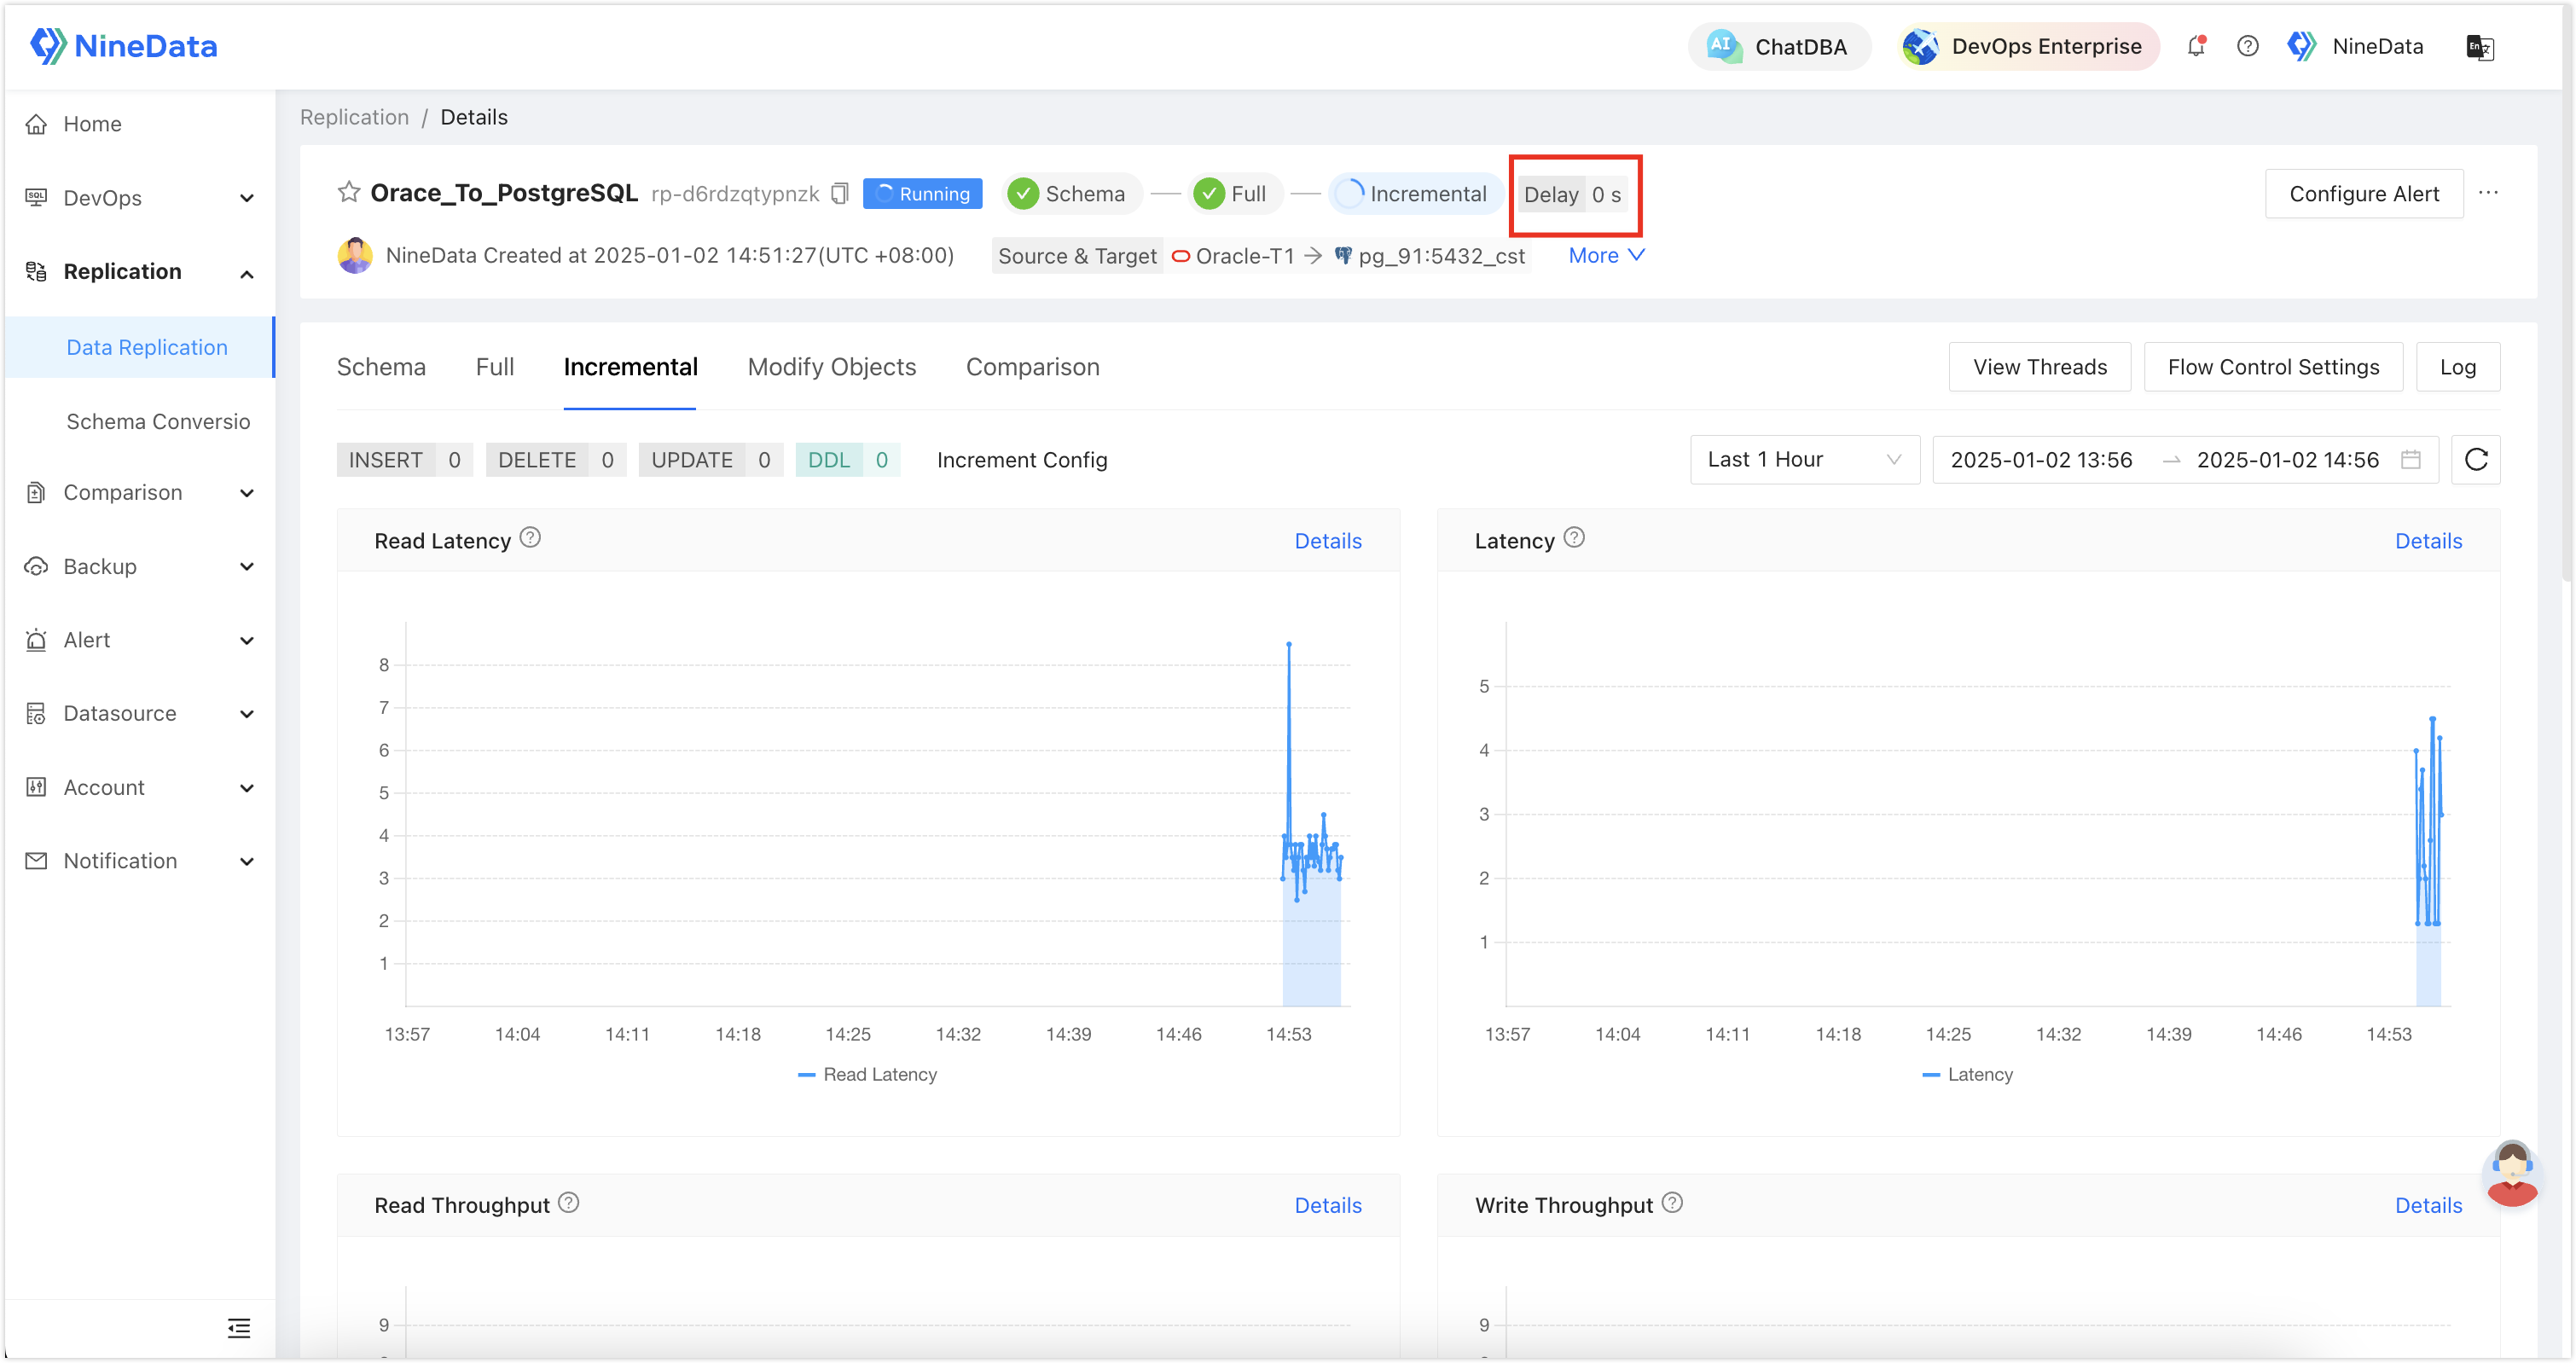The height and width of the screenshot is (1363, 2576).
Task: Open the Log button
Action: point(2458,367)
